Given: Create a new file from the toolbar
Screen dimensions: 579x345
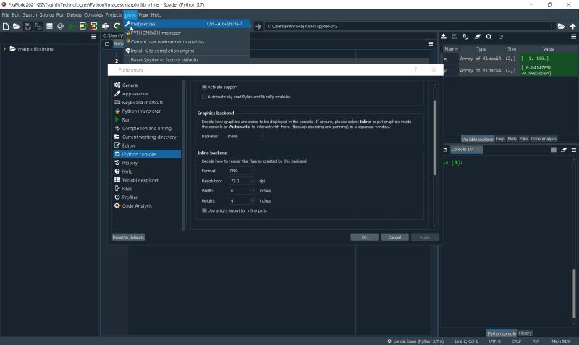Looking at the screenshot, I should (x=6, y=26).
